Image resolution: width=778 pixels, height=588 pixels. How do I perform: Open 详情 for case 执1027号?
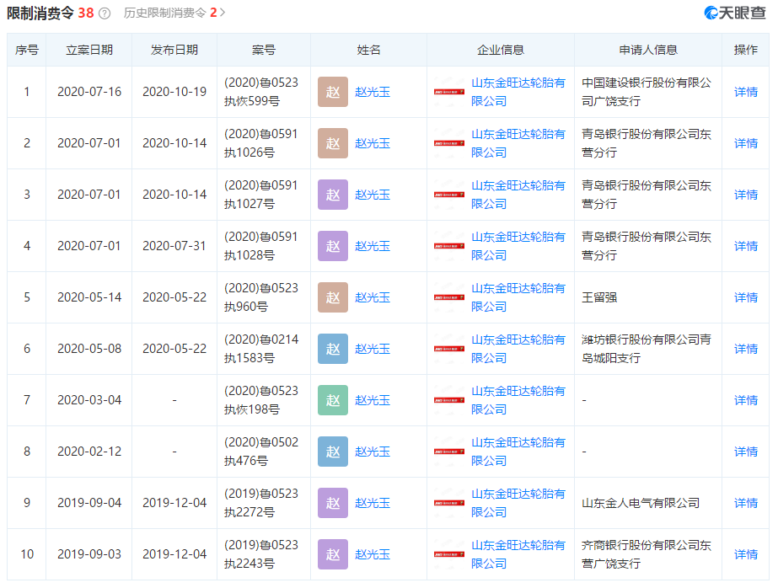746,195
